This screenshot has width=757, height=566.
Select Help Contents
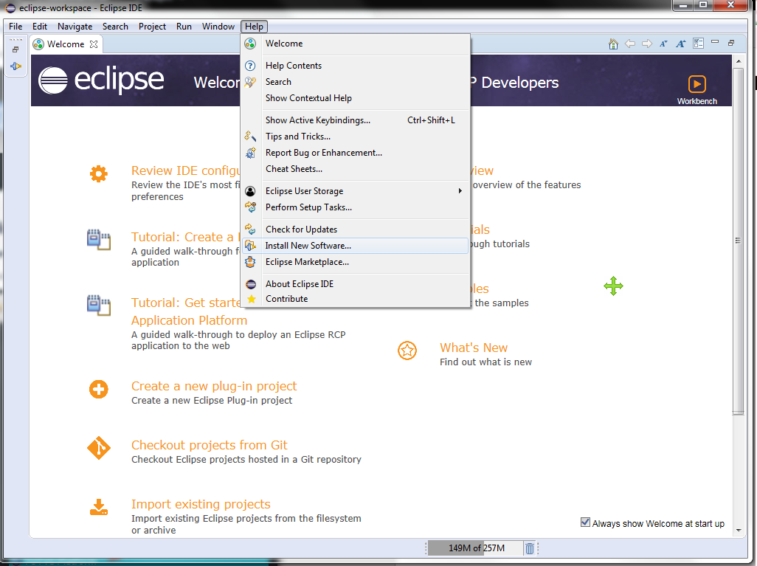point(356,65)
